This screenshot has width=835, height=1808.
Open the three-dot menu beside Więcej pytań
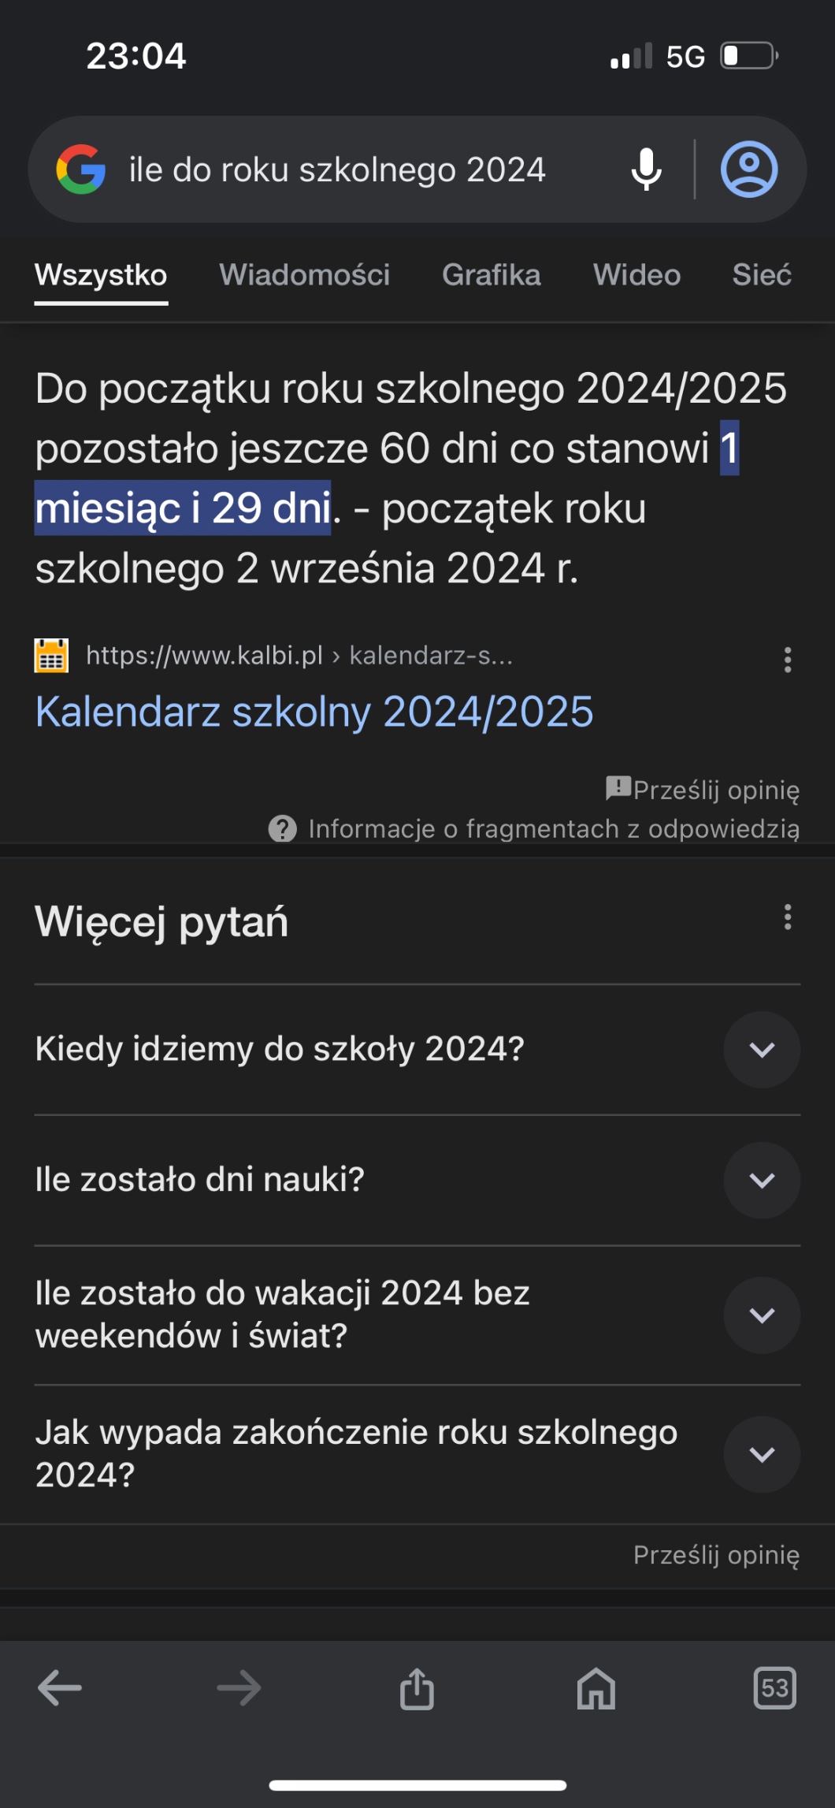tap(787, 917)
